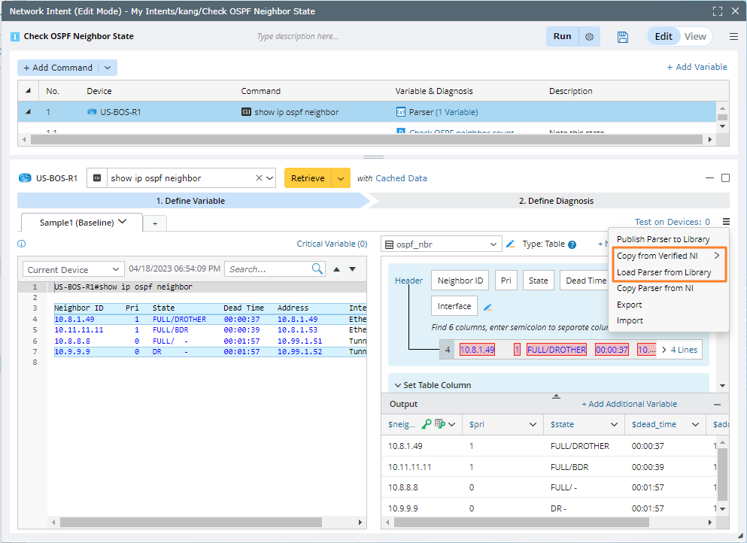The width and height of the screenshot is (747, 543).
Task: Toggle Edit mode on
Action: (x=663, y=37)
